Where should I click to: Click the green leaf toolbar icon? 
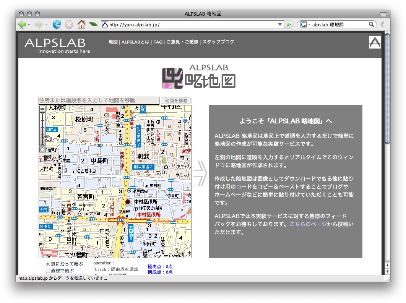(93, 24)
